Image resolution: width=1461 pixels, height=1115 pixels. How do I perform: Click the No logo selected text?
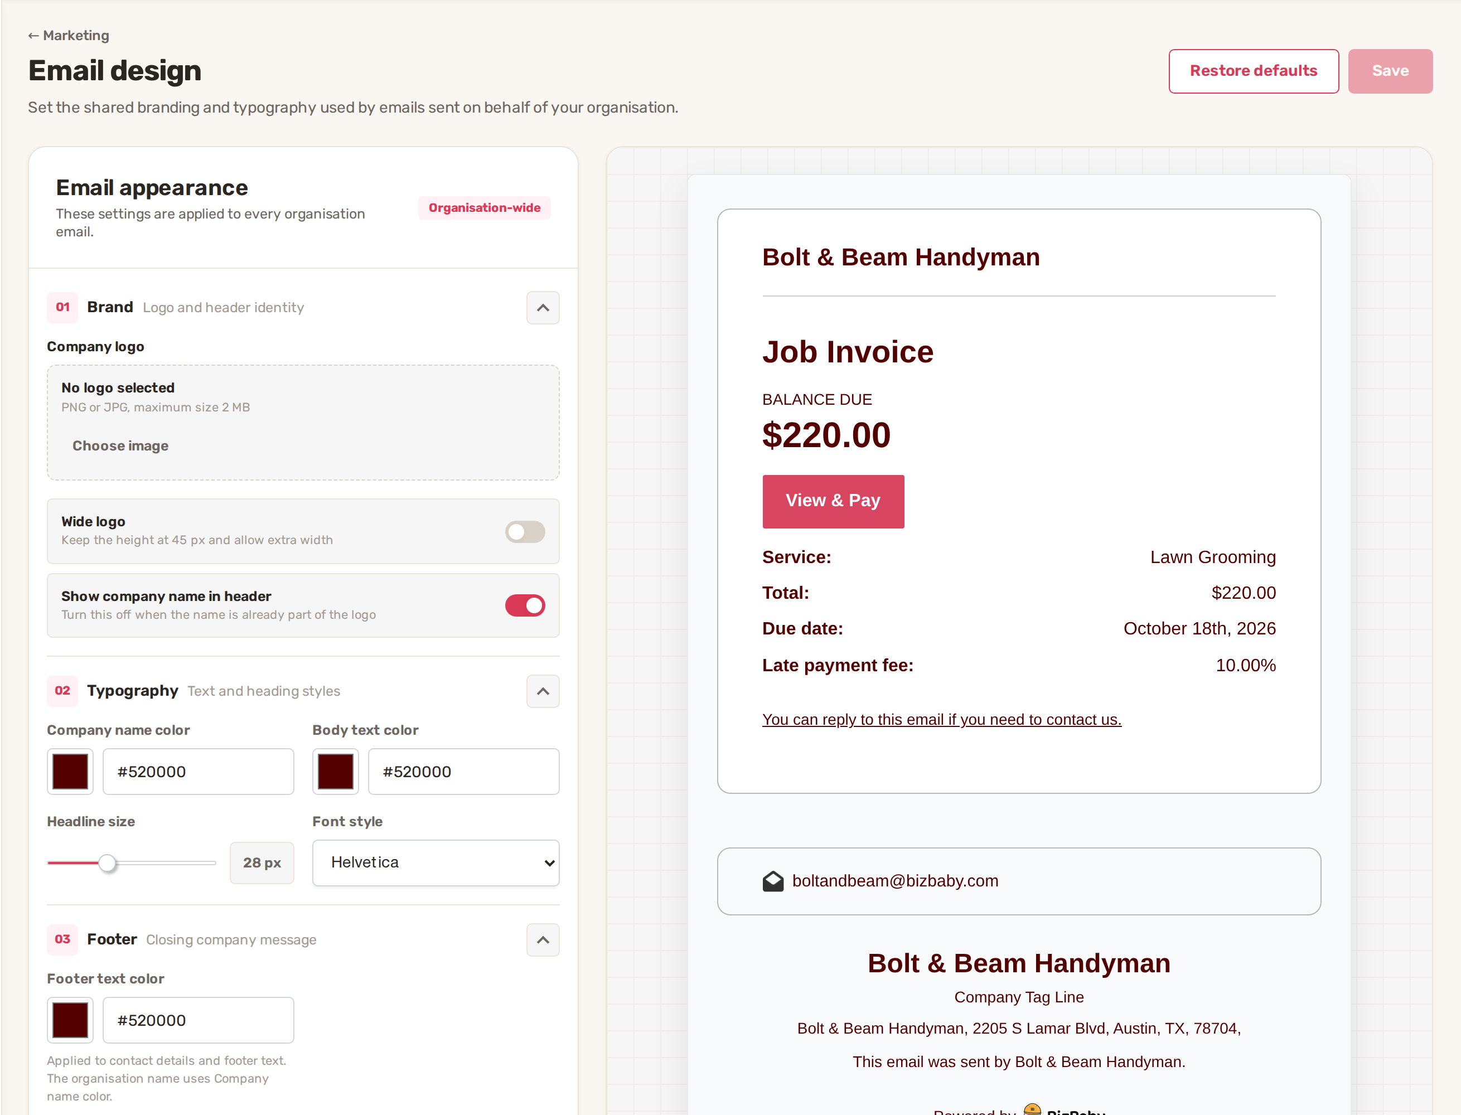118,387
